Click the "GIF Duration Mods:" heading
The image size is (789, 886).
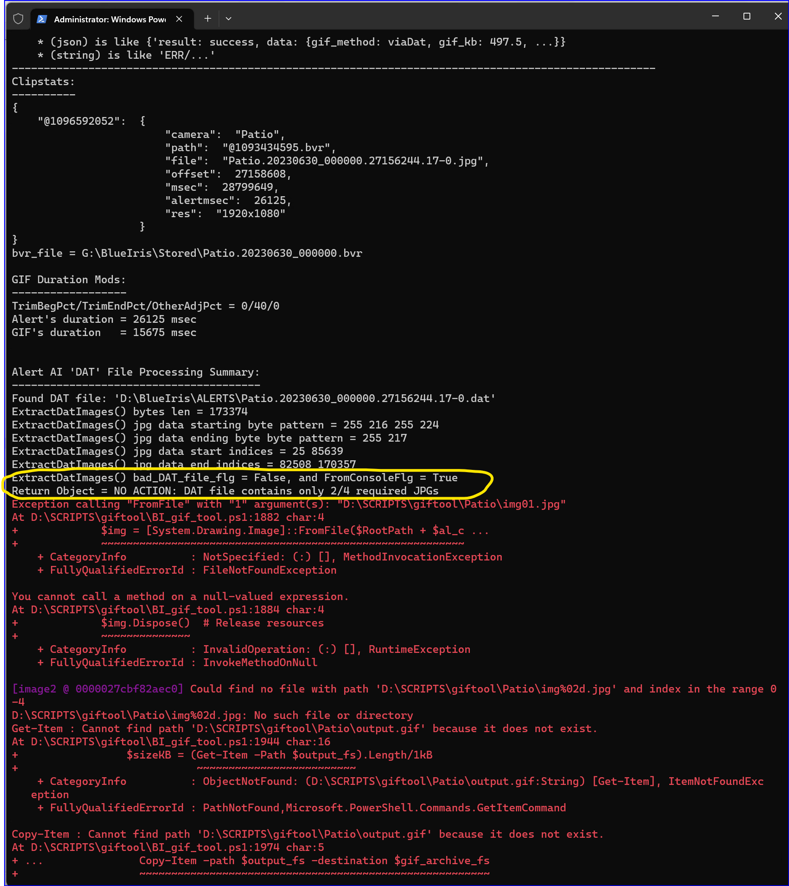pyautogui.click(x=69, y=280)
